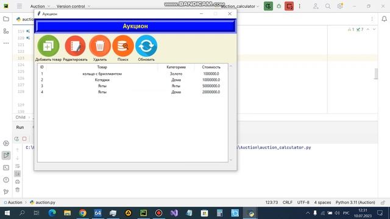Open File Explorer from the taskbar

coord(67,213)
